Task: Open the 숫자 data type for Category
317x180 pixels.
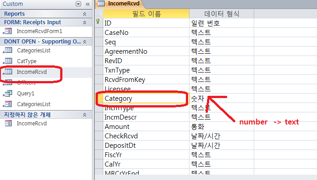Action: click(221, 99)
